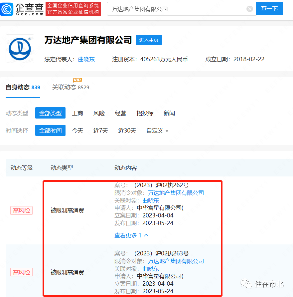This screenshot has height=297, width=293.
Task: Open 曲晓东 link in case 沪02执263号
Action: coord(151,269)
